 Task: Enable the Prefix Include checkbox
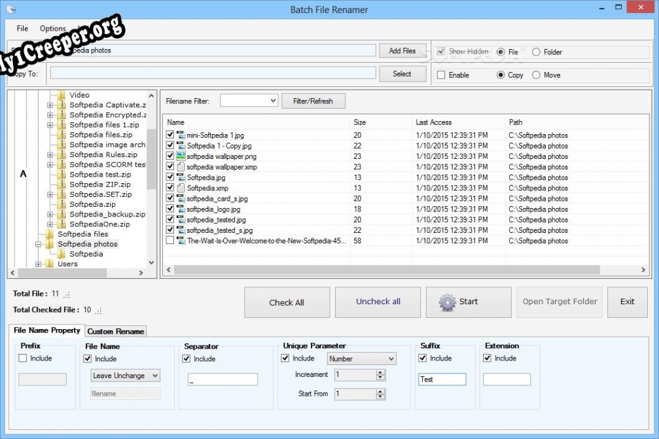(x=23, y=358)
